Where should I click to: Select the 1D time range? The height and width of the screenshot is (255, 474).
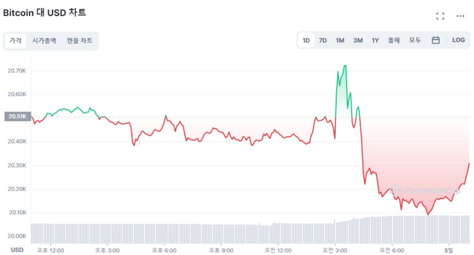pyautogui.click(x=306, y=40)
